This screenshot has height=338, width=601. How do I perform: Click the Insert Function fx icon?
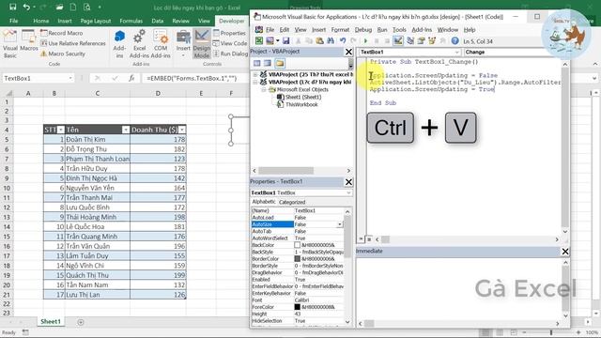pyautogui.click(x=131, y=78)
